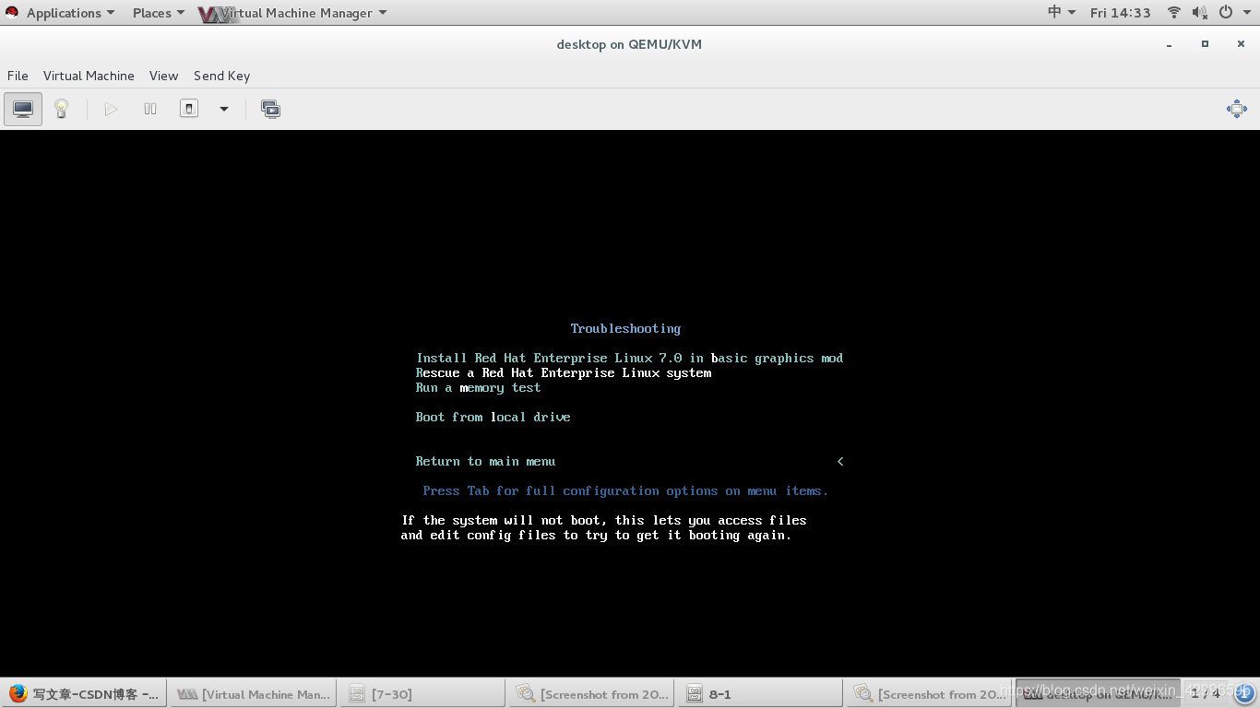
Task: Click the Wi-Fi network status icon
Action: (1174, 13)
